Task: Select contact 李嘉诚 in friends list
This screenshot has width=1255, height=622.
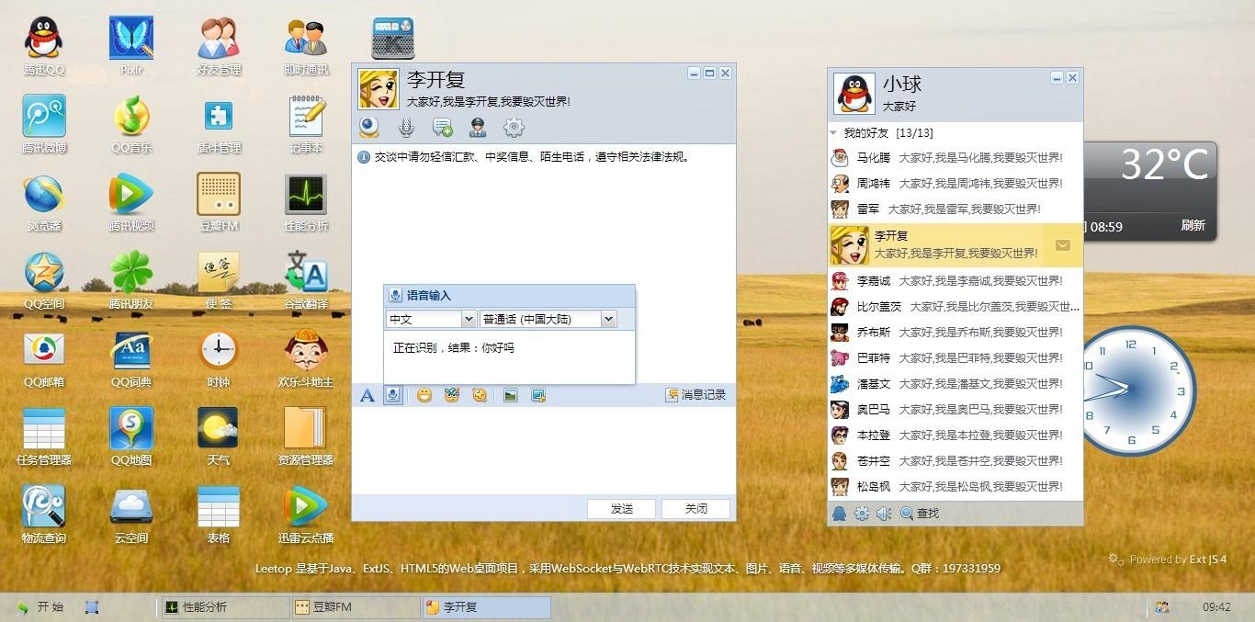Action: click(955, 281)
